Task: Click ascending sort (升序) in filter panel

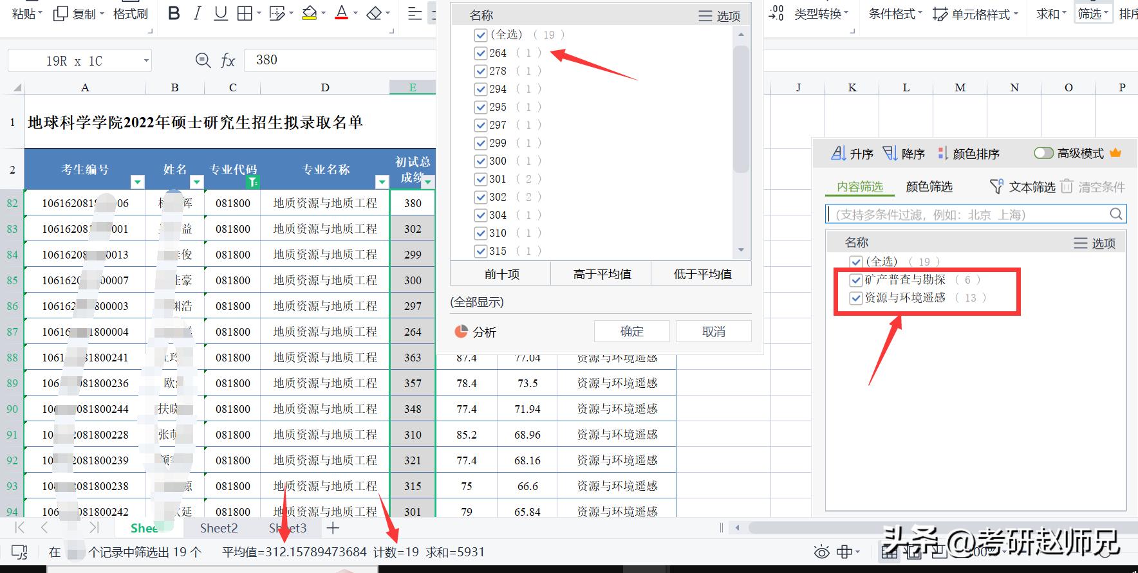Action: click(852, 153)
